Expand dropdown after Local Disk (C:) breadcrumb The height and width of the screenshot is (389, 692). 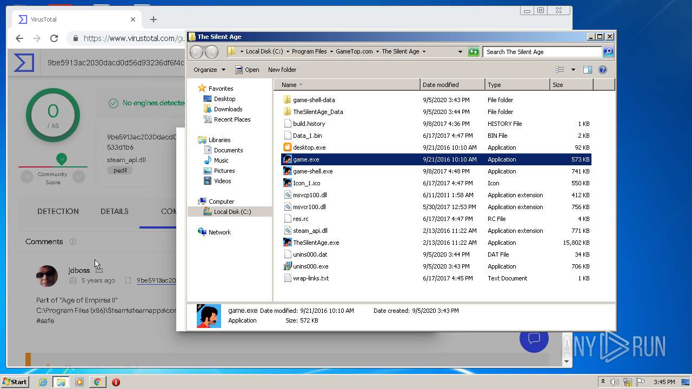288,52
